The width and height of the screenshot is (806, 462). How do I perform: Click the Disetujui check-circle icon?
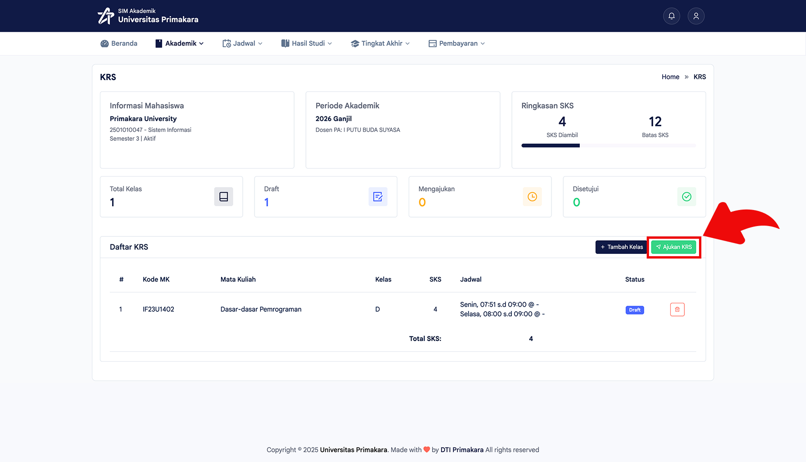point(686,197)
